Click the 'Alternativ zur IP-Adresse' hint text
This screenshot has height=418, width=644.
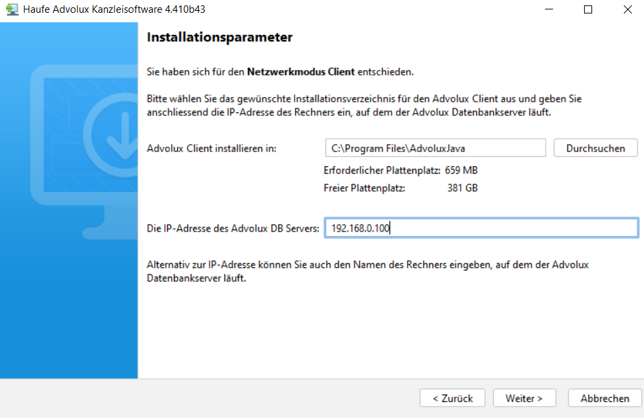point(368,271)
